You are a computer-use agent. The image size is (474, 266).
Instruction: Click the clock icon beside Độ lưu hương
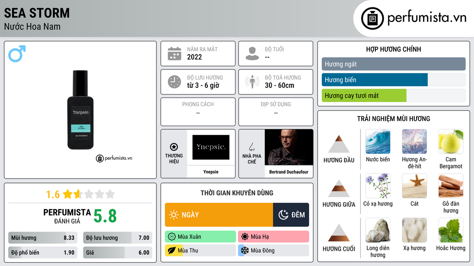click(x=175, y=82)
